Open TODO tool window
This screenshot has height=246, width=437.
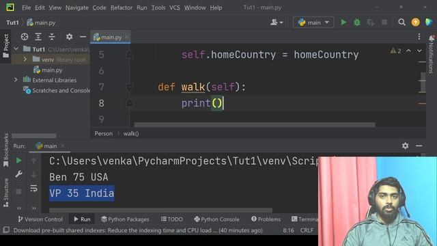[x=172, y=219]
